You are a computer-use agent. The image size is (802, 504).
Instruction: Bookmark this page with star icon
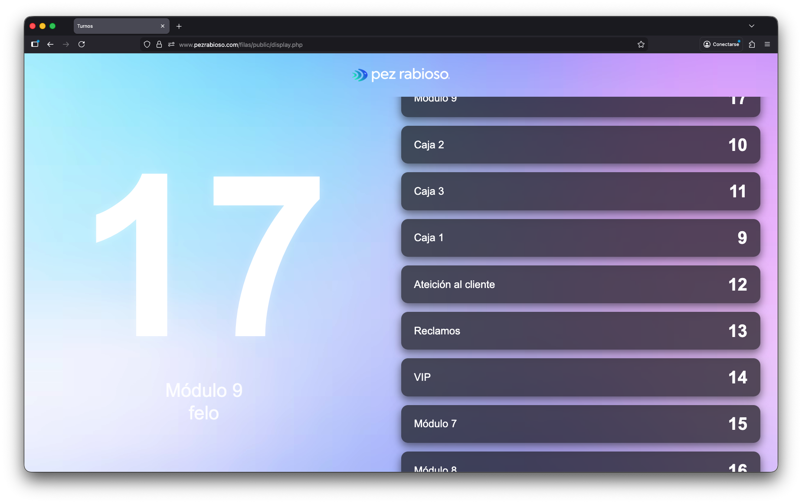tap(641, 44)
